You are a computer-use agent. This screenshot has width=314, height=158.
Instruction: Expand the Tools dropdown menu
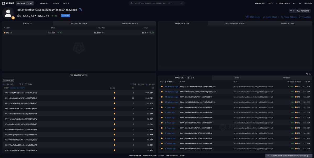click(x=65, y=3)
